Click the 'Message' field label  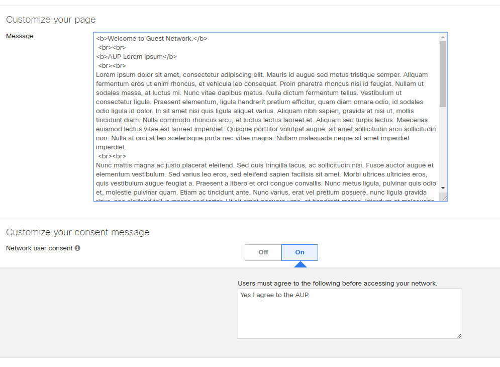coord(20,36)
